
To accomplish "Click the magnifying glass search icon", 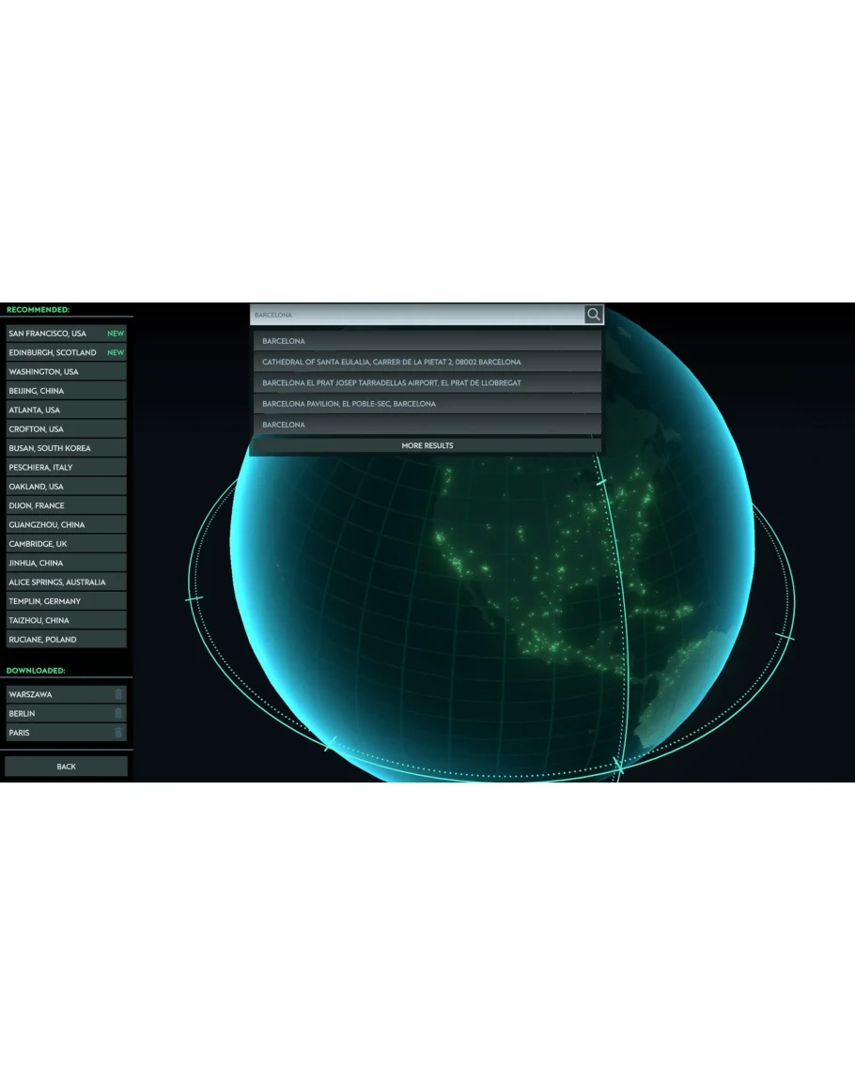I will (594, 315).
